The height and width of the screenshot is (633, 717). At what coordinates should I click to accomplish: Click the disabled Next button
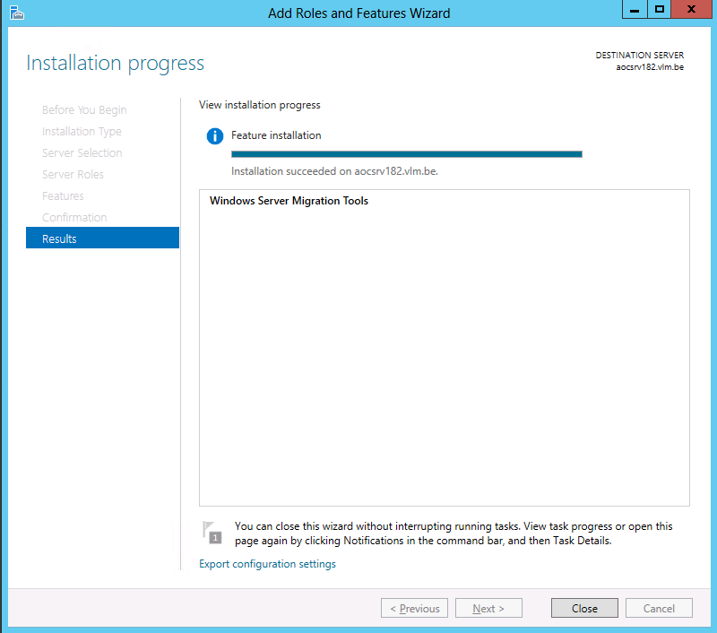[x=488, y=607]
